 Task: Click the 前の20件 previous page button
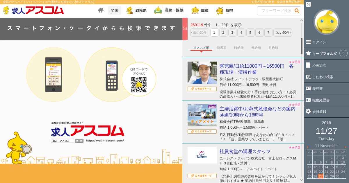(x=200, y=33)
